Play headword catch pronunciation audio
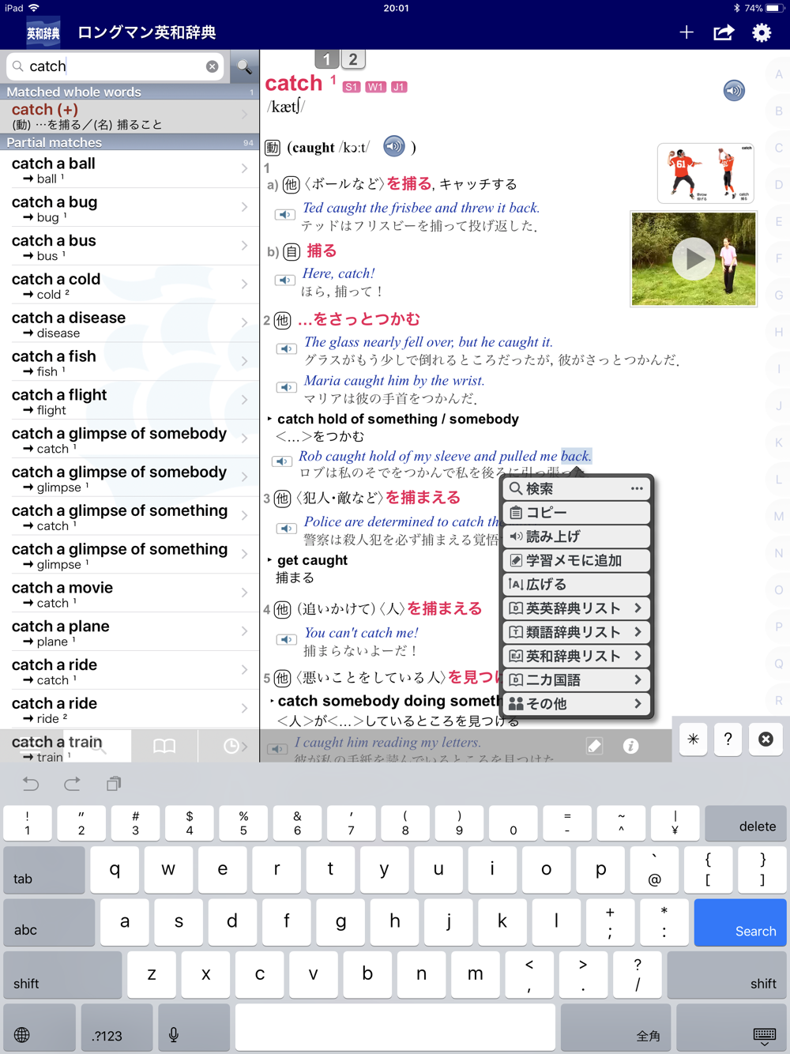The height and width of the screenshot is (1054, 790). 734,90
